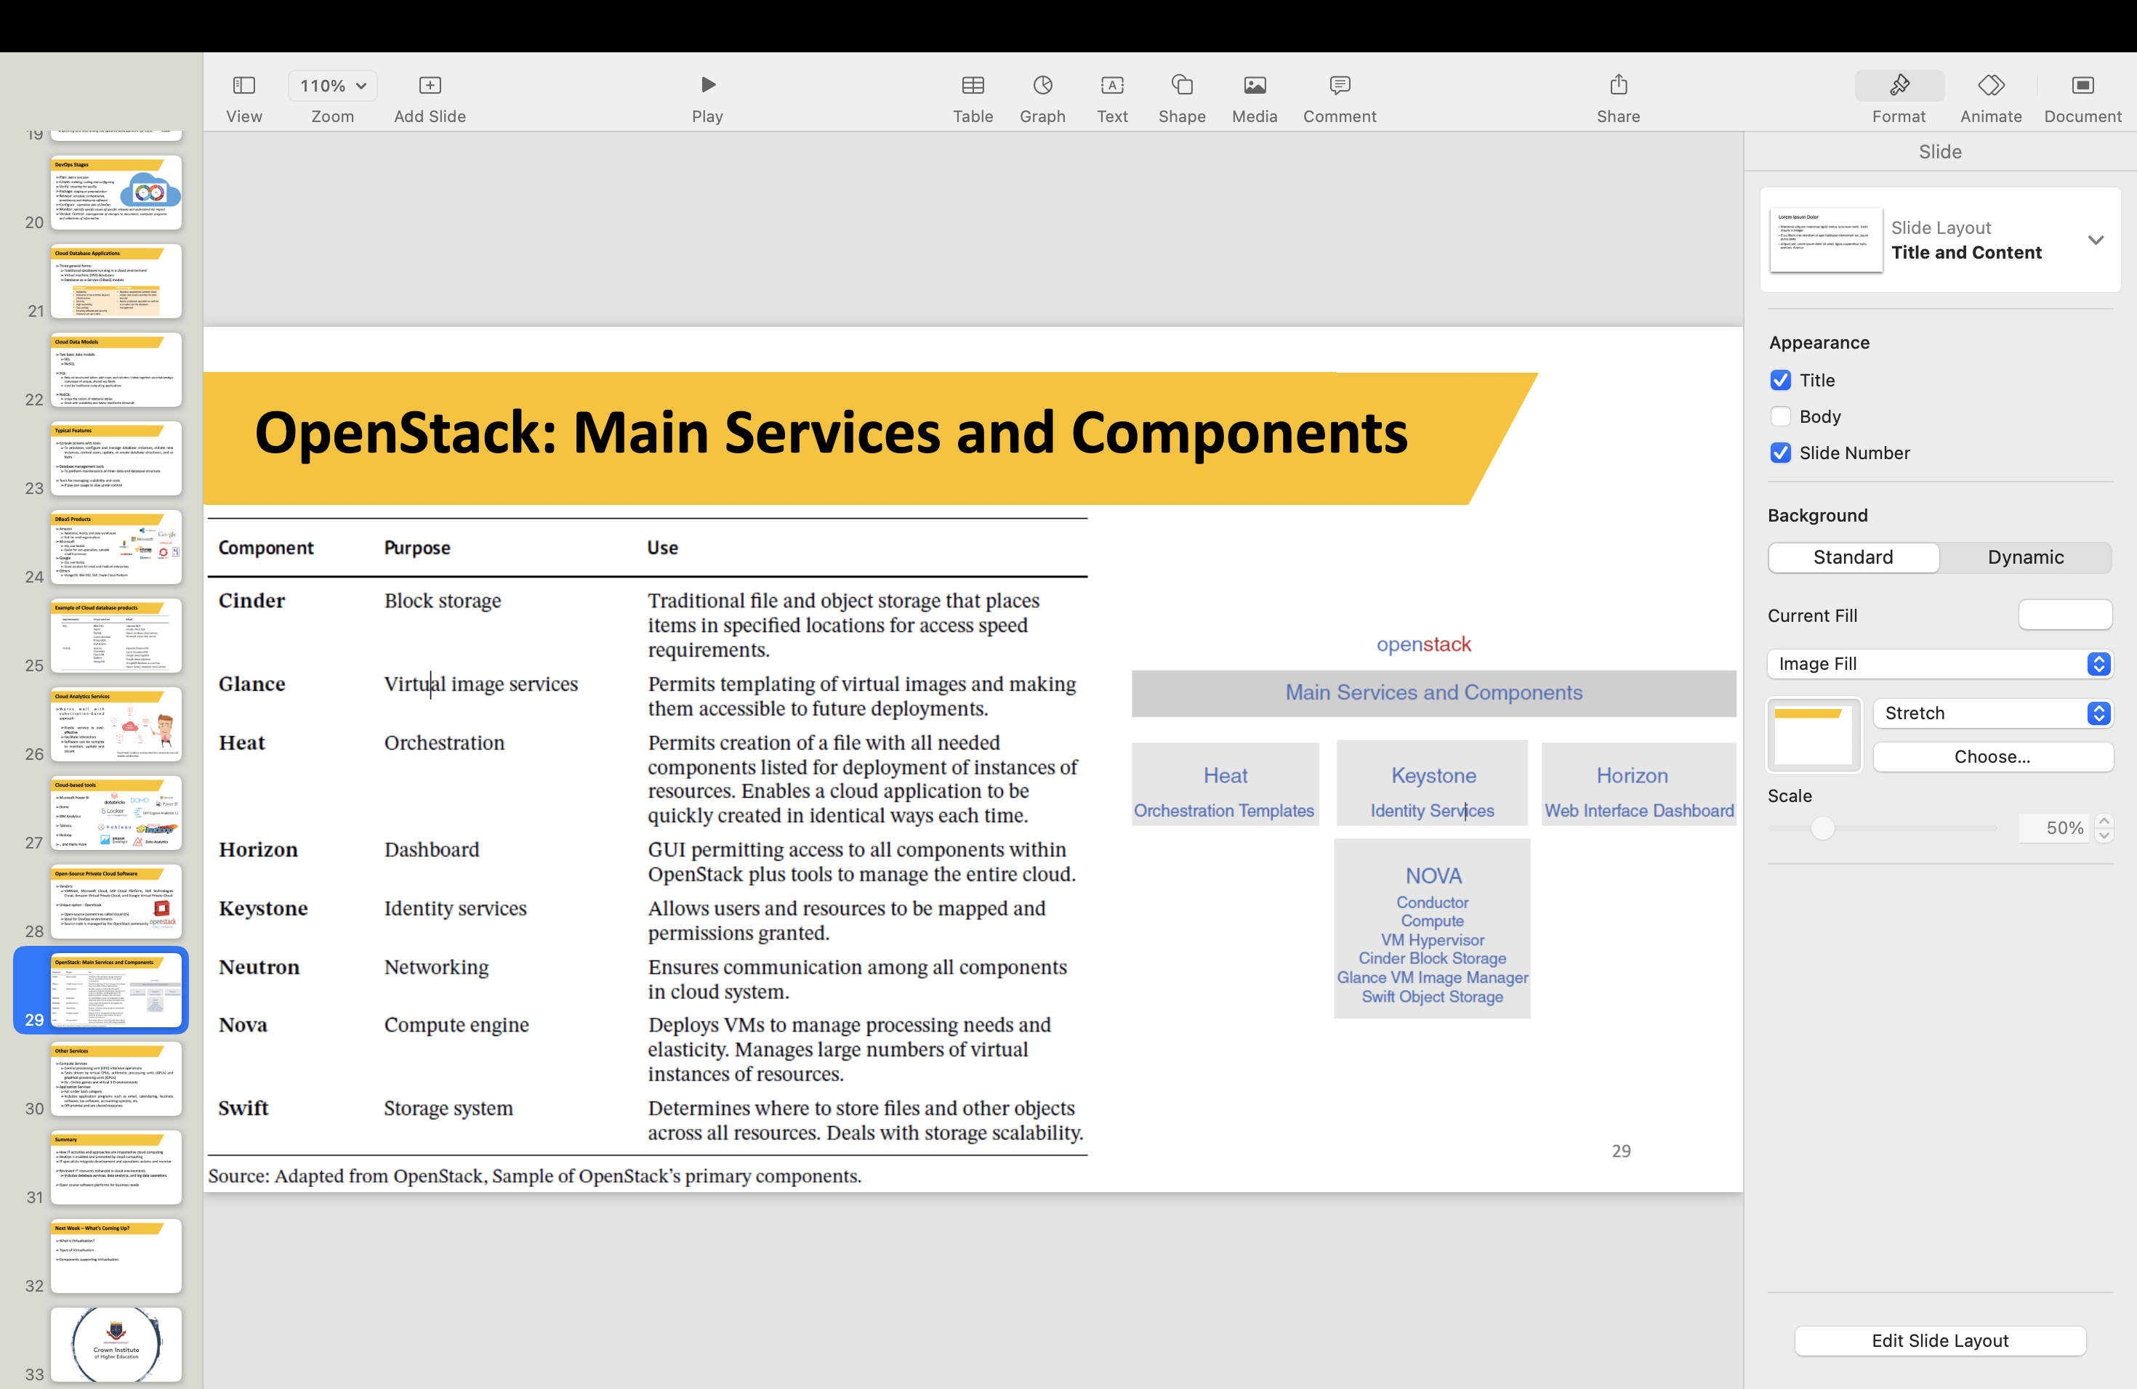Click the Edit Slide Layout button
Screen dimensions: 2137x1389
pyautogui.click(x=1939, y=1339)
